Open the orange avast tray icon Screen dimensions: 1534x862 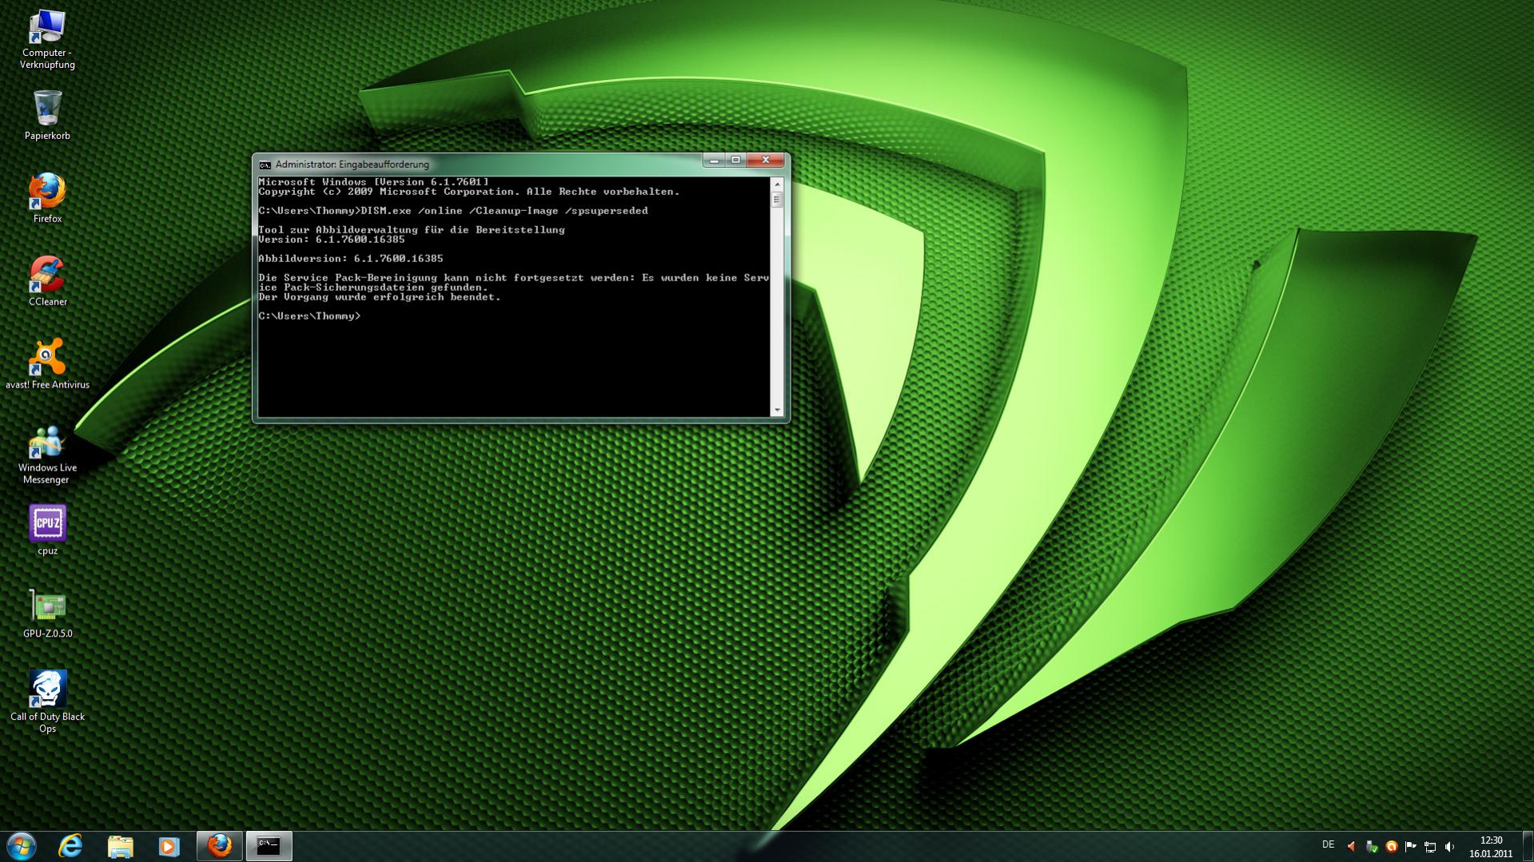(x=1391, y=846)
